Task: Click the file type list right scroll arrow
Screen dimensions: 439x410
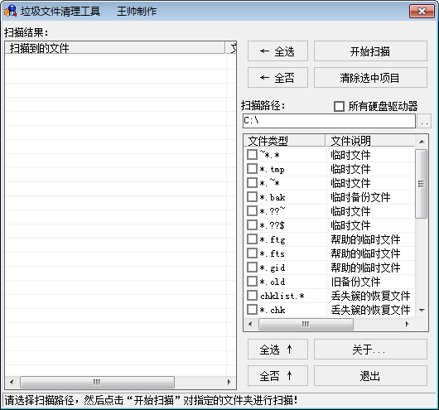Action: (408, 325)
